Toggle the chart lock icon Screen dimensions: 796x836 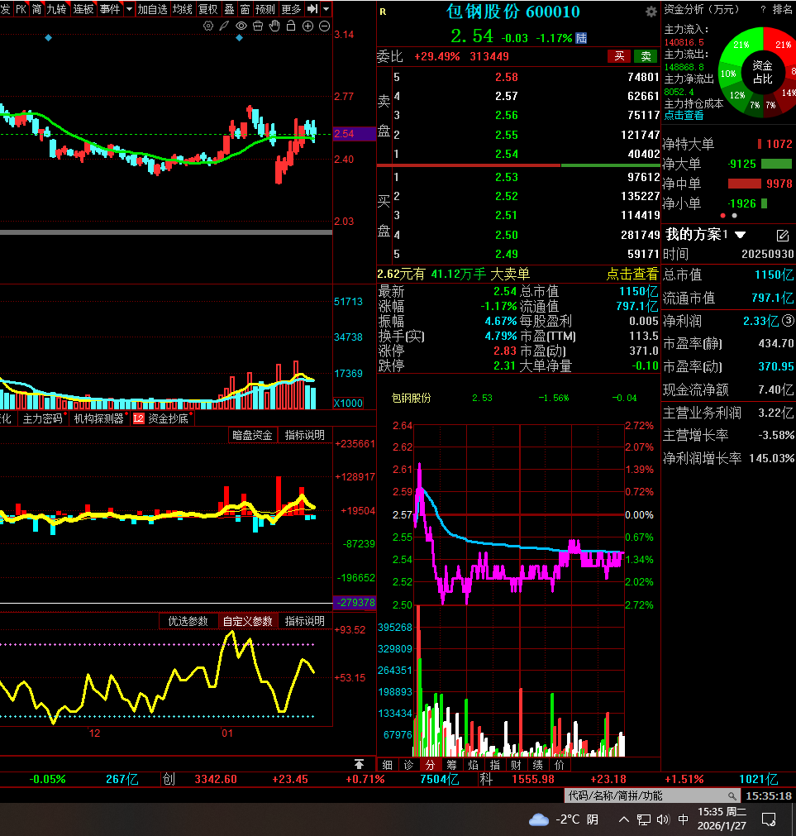[x=291, y=26]
